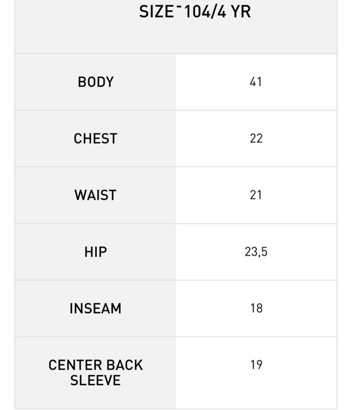Select the body measurement value 41
This screenshot has width=352, height=410.
click(256, 82)
